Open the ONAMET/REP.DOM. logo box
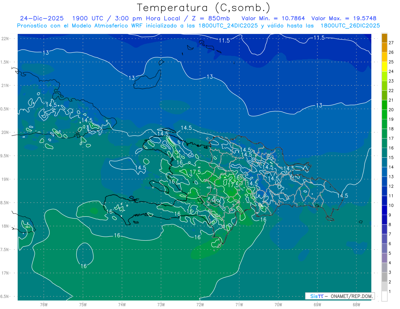Screen dimensions: 400x309 (340, 296)
